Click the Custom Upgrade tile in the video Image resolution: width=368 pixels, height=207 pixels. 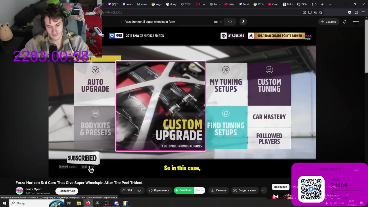pos(160,106)
